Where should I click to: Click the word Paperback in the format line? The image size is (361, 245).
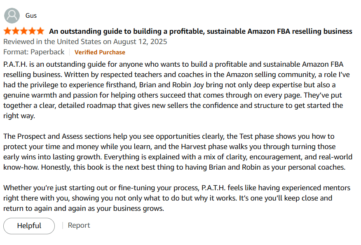[48, 52]
